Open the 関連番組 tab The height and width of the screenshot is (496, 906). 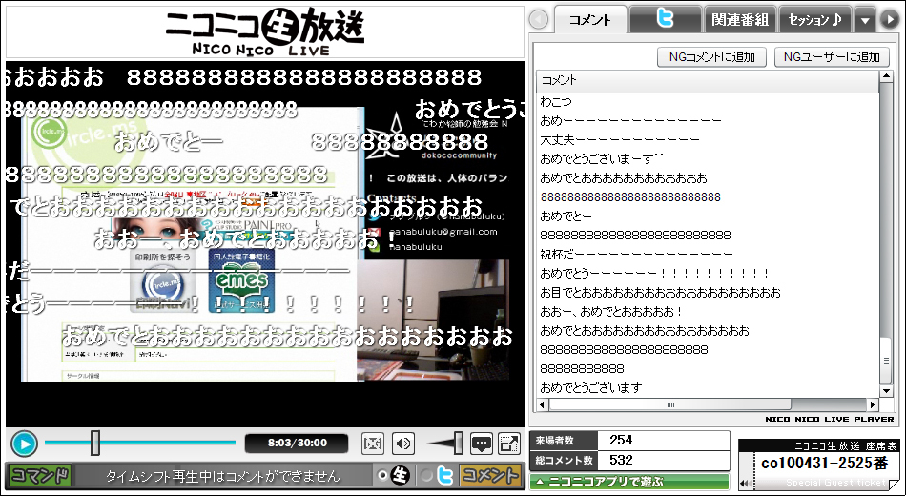tap(740, 20)
